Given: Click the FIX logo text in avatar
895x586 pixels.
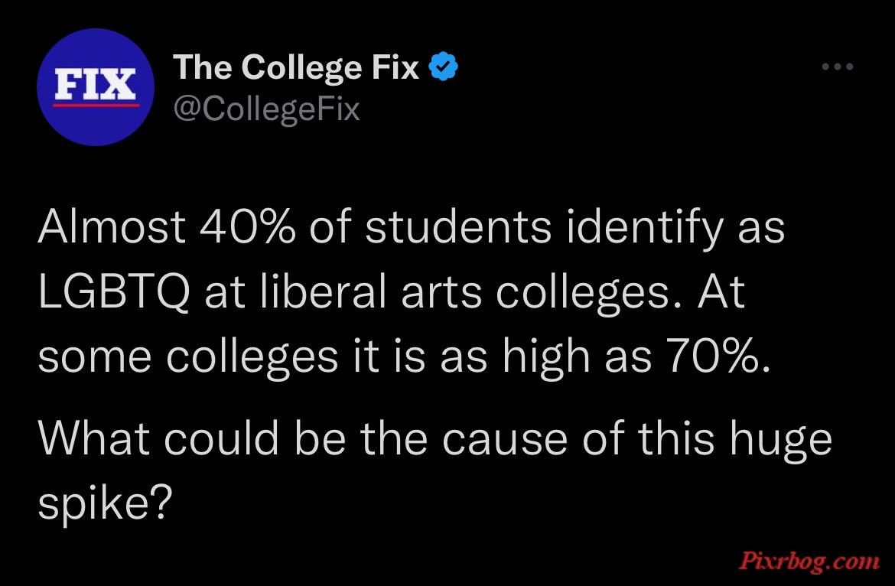Looking at the screenshot, I should point(96,84).
